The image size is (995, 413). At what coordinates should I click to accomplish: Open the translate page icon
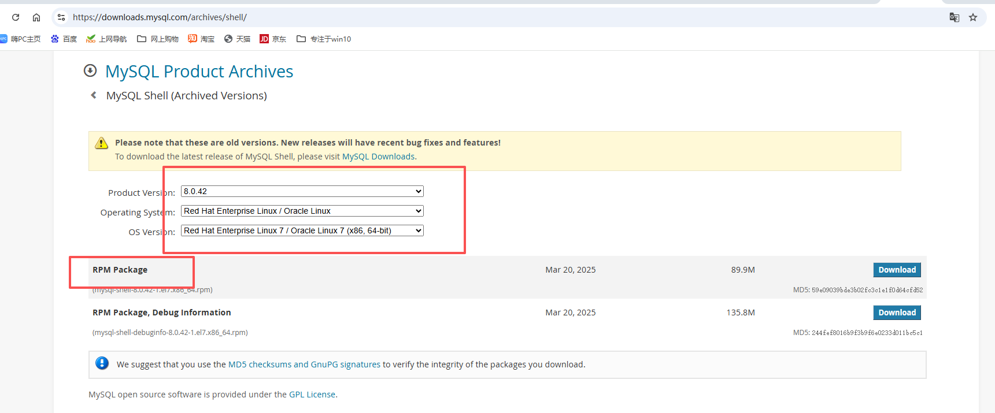click(955, 17)
